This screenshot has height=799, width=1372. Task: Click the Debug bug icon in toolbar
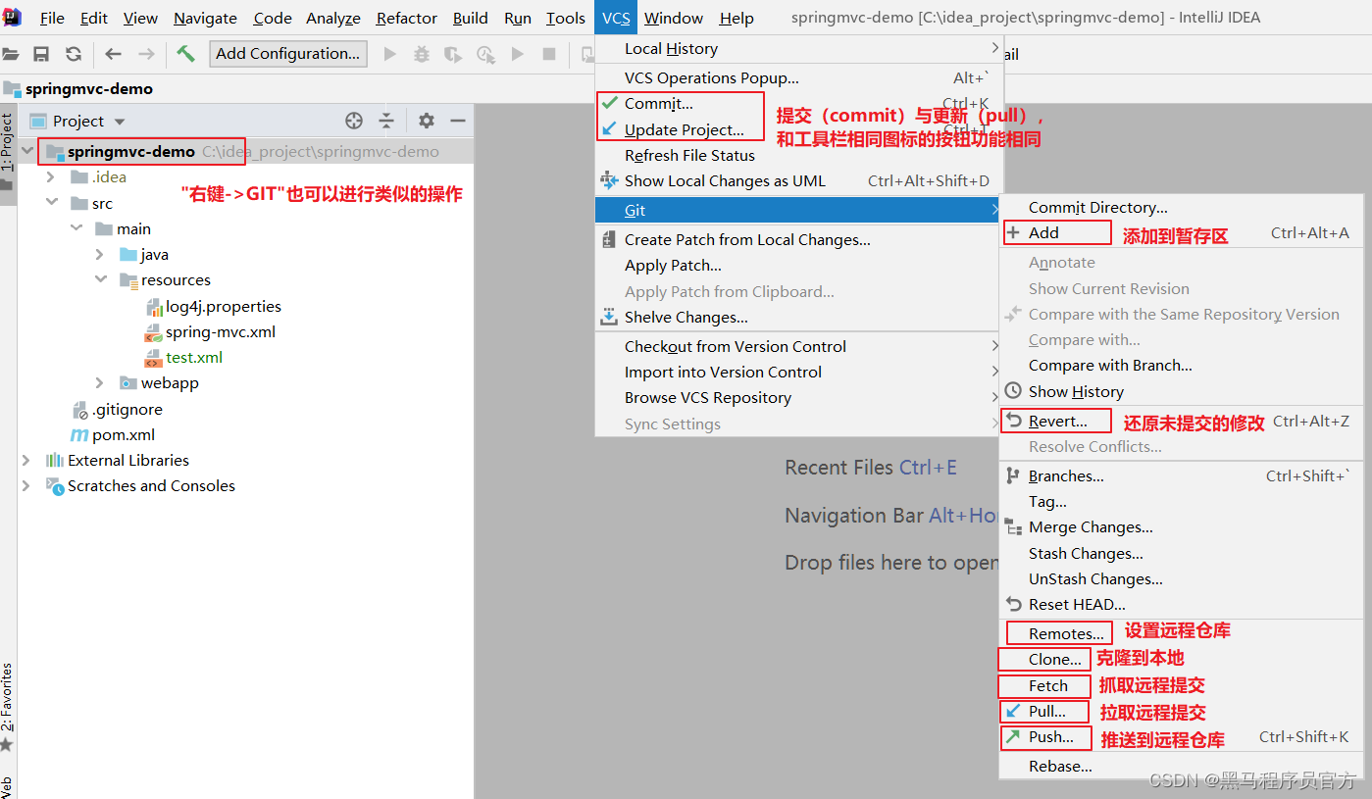click(x=422, y=54)
